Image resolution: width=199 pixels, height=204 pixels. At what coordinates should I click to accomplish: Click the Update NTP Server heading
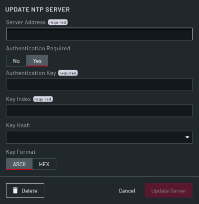pos(37,9)
